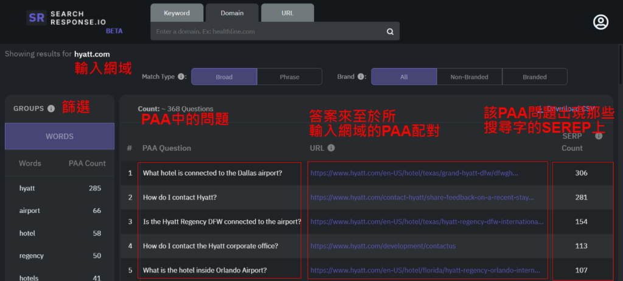Set Brand filter to Branded
Viewport: 623px width, 281px height.
pyautogui.click(x=535, y=77)
